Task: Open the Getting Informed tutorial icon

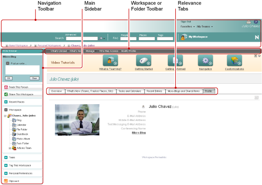Action: coord(175,61)
